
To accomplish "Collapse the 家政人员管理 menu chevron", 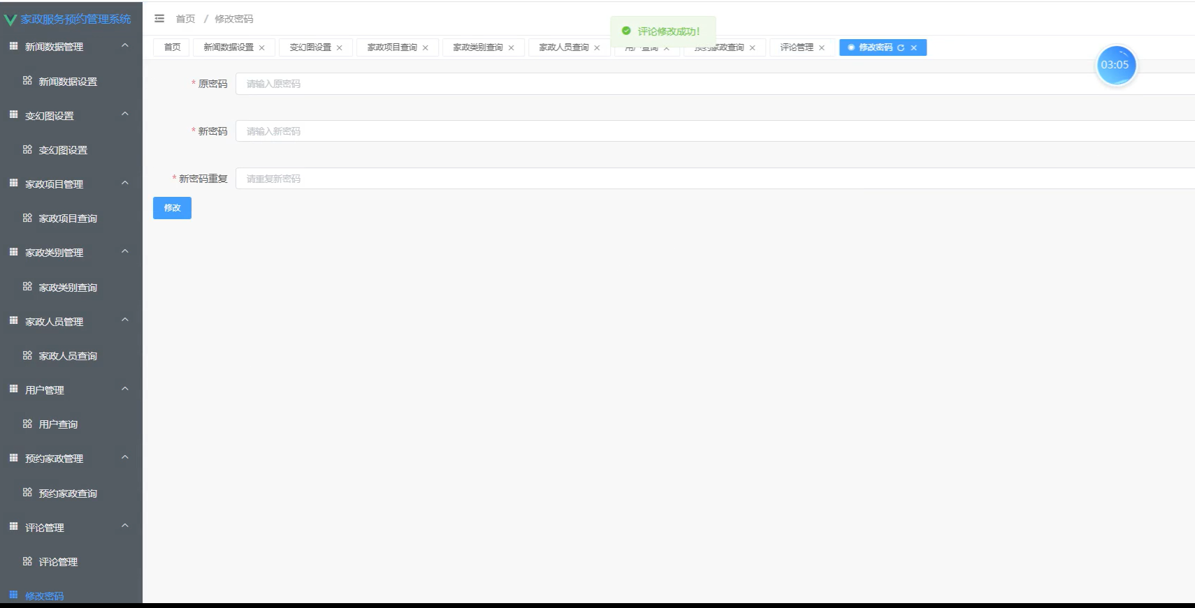I will point(125,320).
